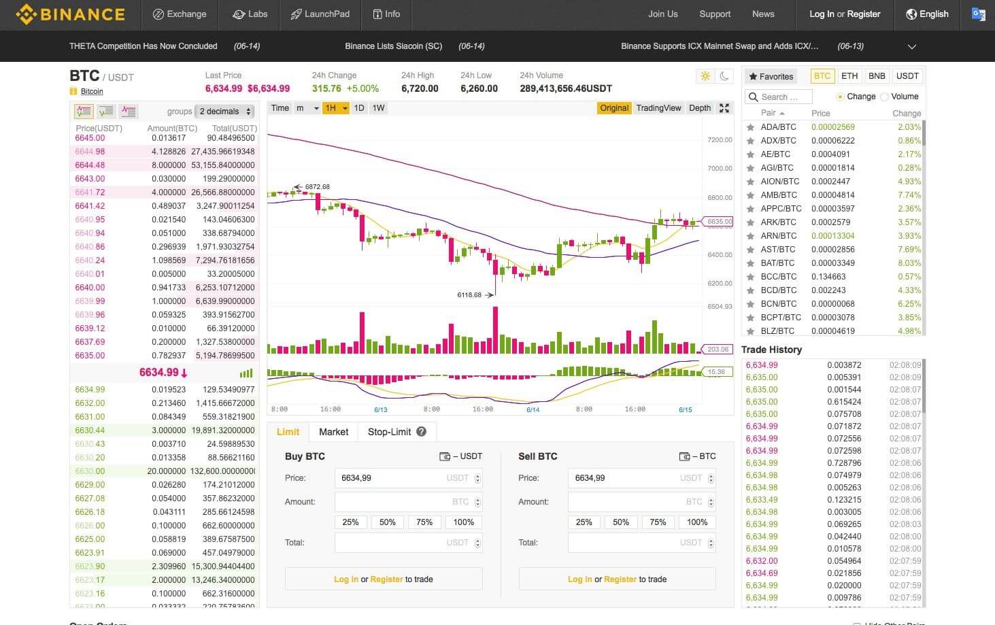The height and width of the screenshot is (625, 995).
Task: Click the Binance logo
Action: pyautogui.click(x=70, y=14)
